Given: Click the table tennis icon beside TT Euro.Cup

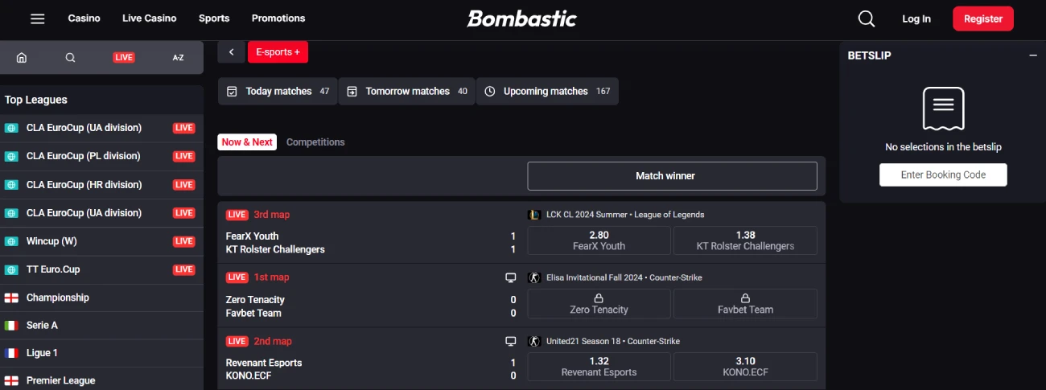Looking at the screenshot, I should (x=11, y=269).
